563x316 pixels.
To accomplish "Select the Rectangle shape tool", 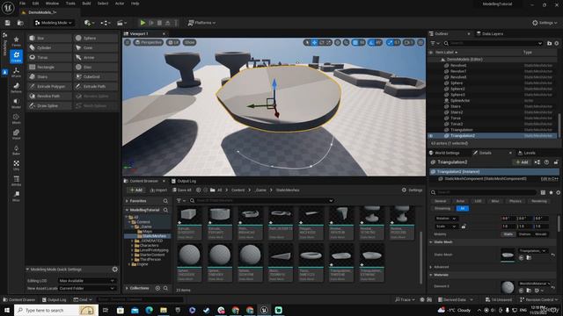I will click(50, 67).
